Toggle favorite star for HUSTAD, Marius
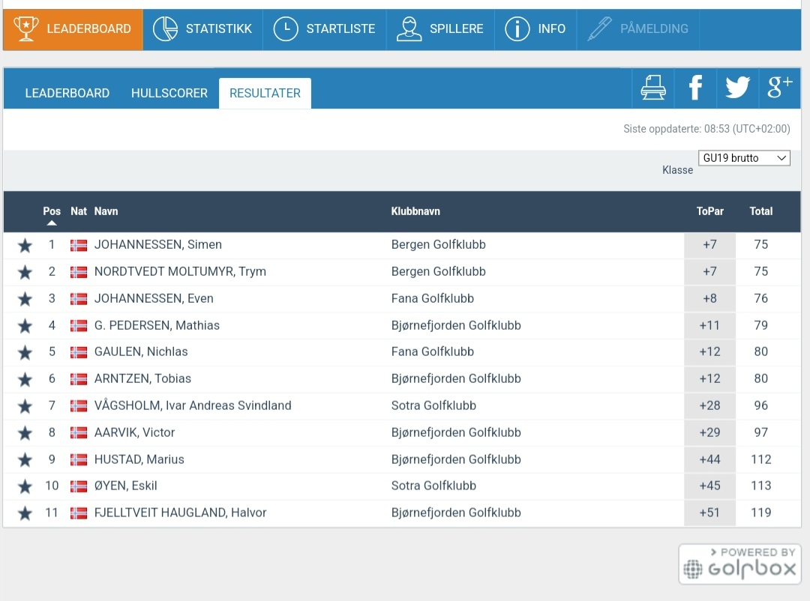810x601 pixels. (x=25, y=459)
